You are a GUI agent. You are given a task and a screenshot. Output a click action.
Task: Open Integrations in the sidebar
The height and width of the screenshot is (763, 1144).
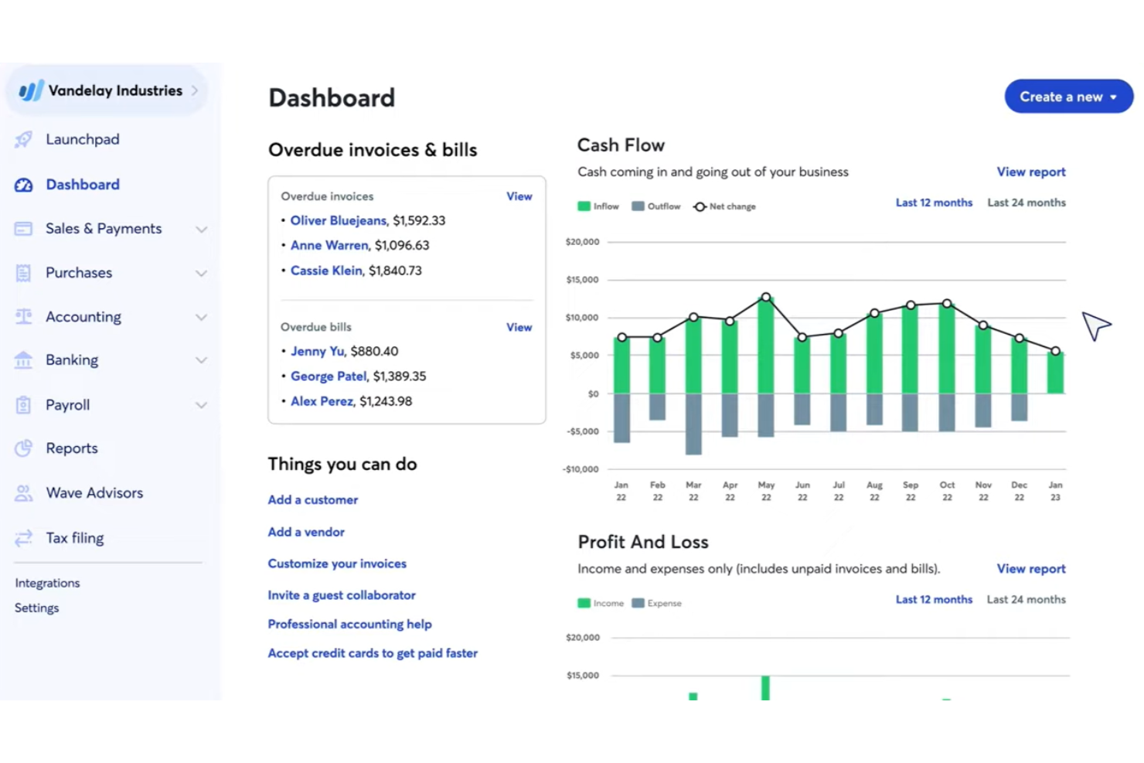(47, 583)
